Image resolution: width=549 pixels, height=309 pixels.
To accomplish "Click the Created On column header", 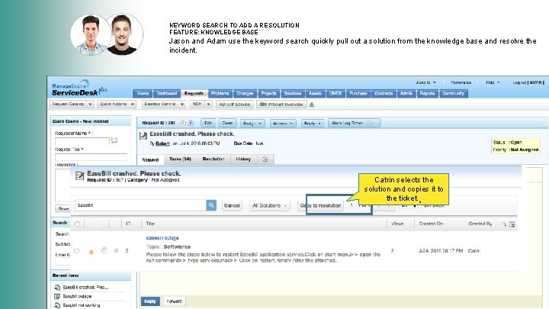I will pyautogui.click(x=431, y=224).
